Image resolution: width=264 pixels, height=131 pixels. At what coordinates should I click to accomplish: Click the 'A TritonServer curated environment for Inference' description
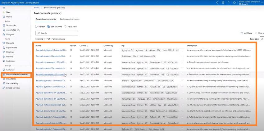pos(208,62)
